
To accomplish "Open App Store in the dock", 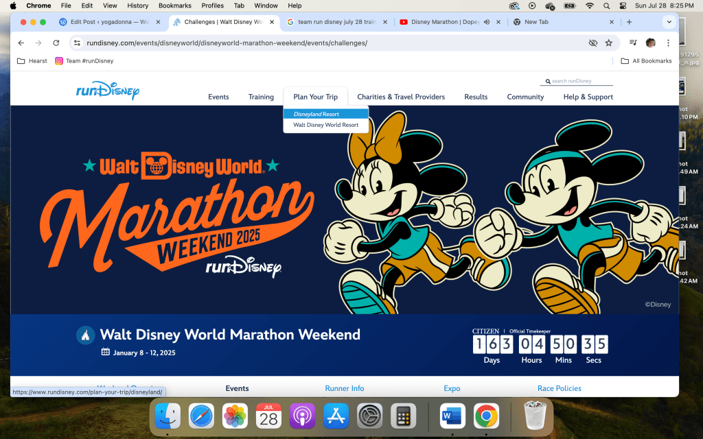I will point(336,416).
